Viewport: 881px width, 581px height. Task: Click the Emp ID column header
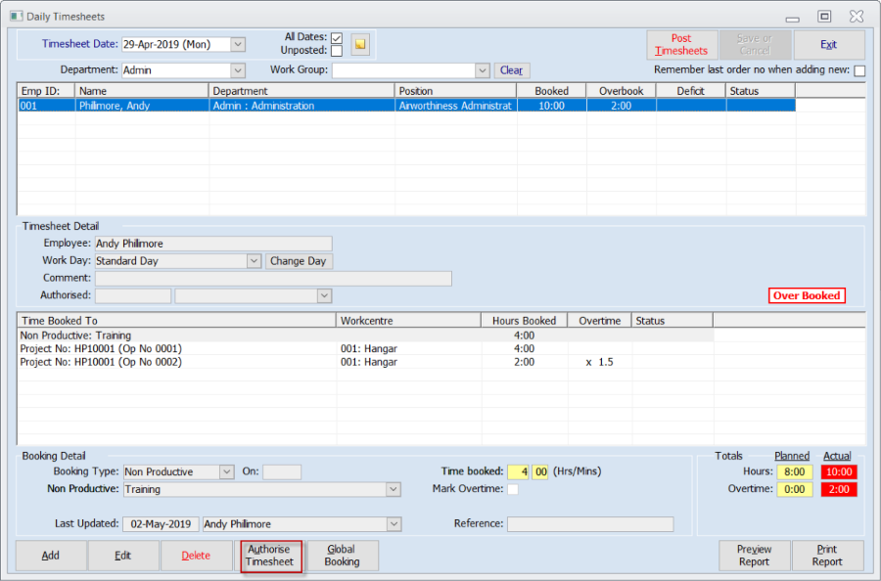click(x=46, y=91)
